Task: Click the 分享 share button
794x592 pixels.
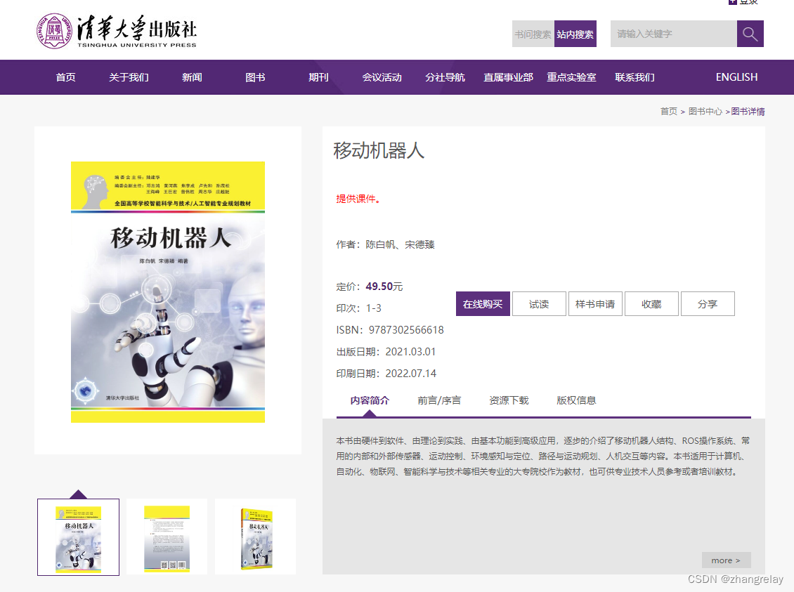Action: point(708,303)
